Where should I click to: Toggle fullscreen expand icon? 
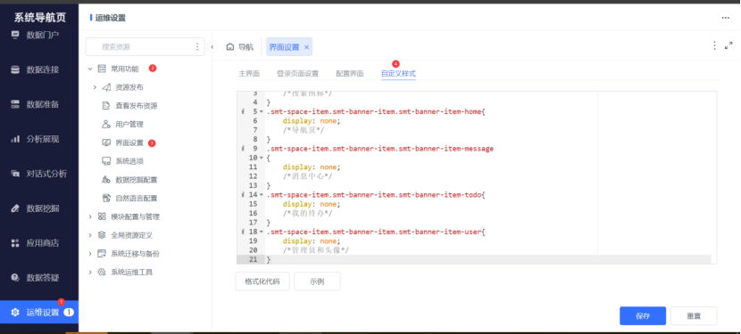(729, 45)
